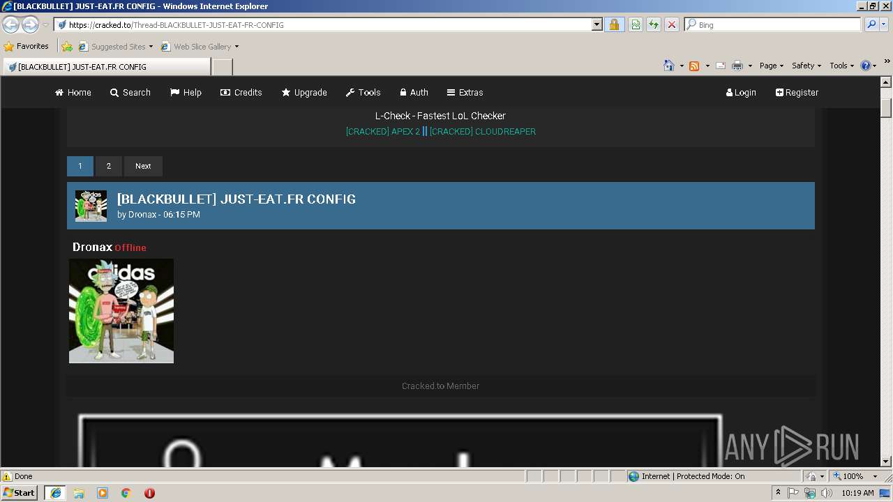Select the BLACKBULLET JUST-EAT.FR CONFIG browser tab

[106, 67]
